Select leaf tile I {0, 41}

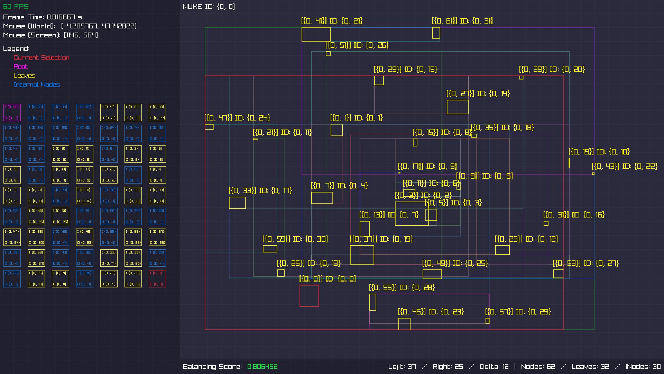click(x=109, y=113)
